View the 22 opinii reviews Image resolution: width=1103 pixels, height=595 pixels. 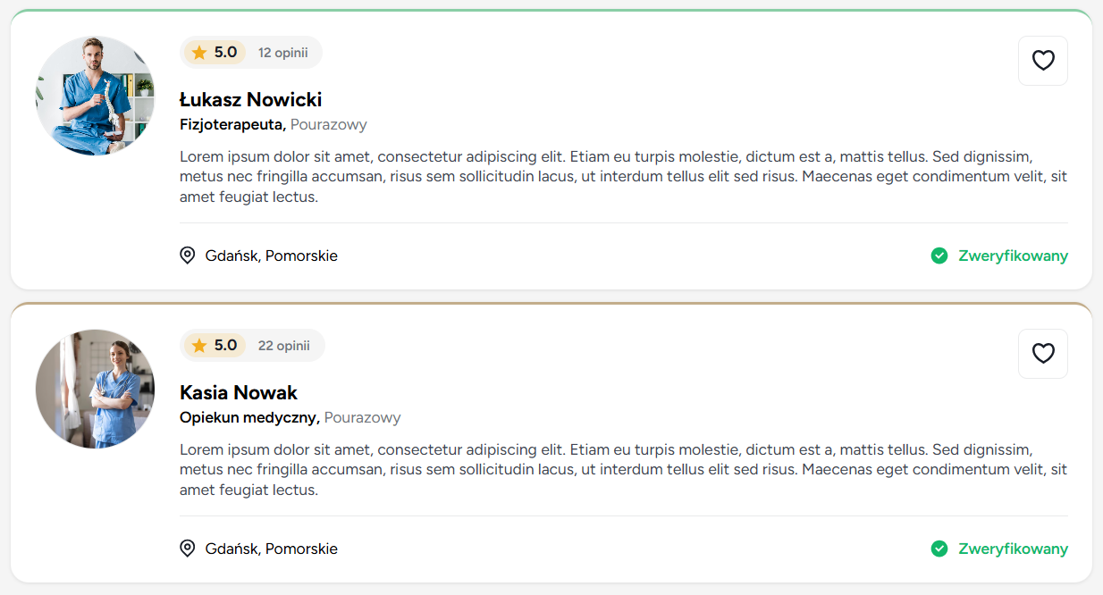tap(283, 346)
